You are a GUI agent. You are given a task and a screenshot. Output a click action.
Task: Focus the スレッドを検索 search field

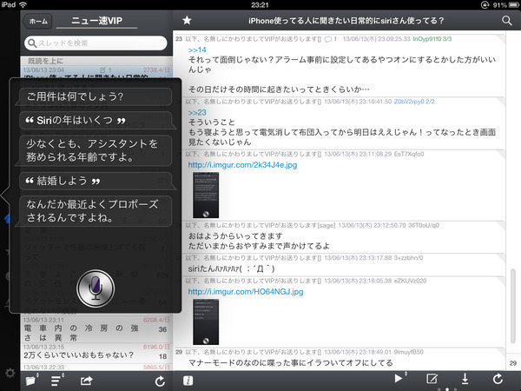96,43
